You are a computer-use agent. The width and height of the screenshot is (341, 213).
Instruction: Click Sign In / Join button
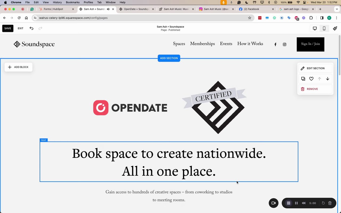coord(310,44)
